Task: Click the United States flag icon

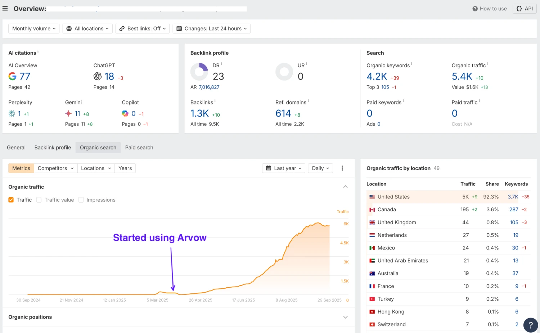Action: (x=372, y=197)
